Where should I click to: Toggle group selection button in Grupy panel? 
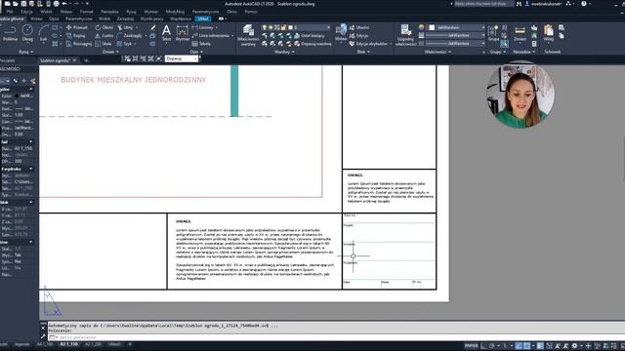[x=504, y=44]
